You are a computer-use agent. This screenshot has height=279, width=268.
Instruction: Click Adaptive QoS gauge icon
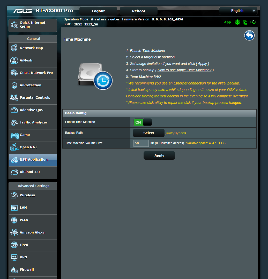coord(14,110)
